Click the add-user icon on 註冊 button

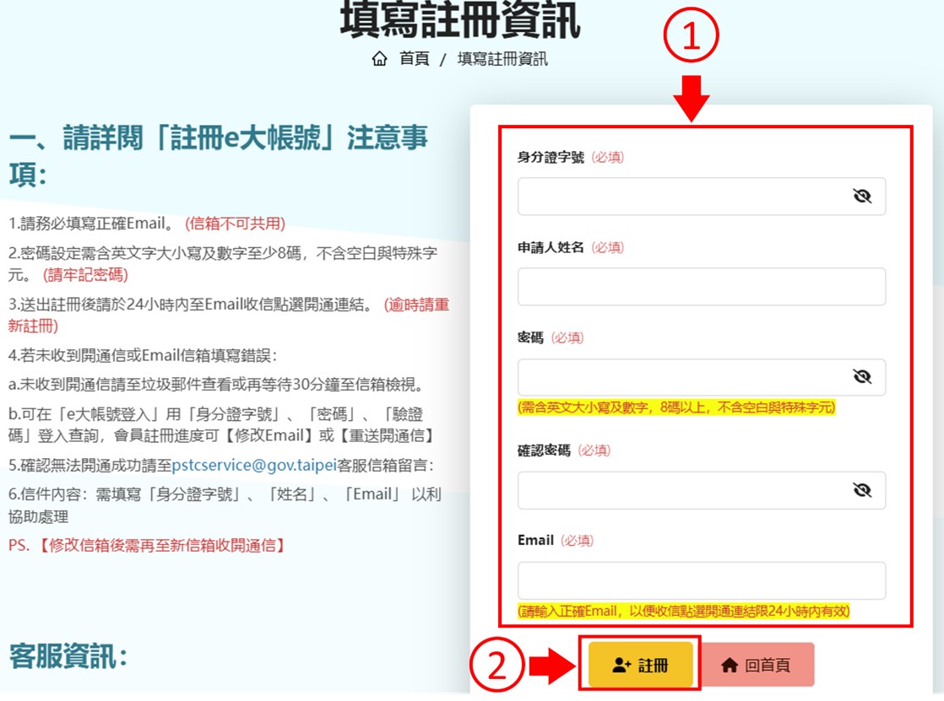pos(621,666)
